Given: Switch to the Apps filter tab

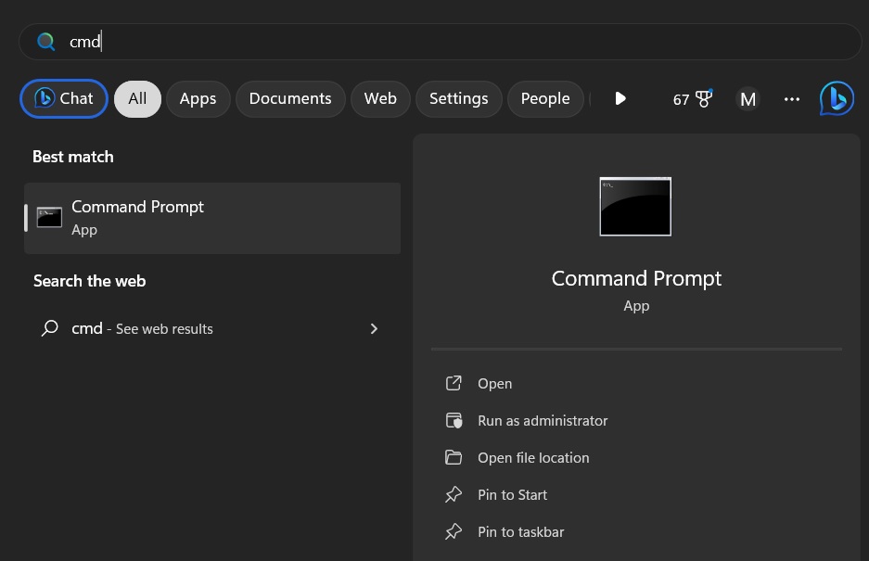Looking at the screenshot, I should coord(198,98).
